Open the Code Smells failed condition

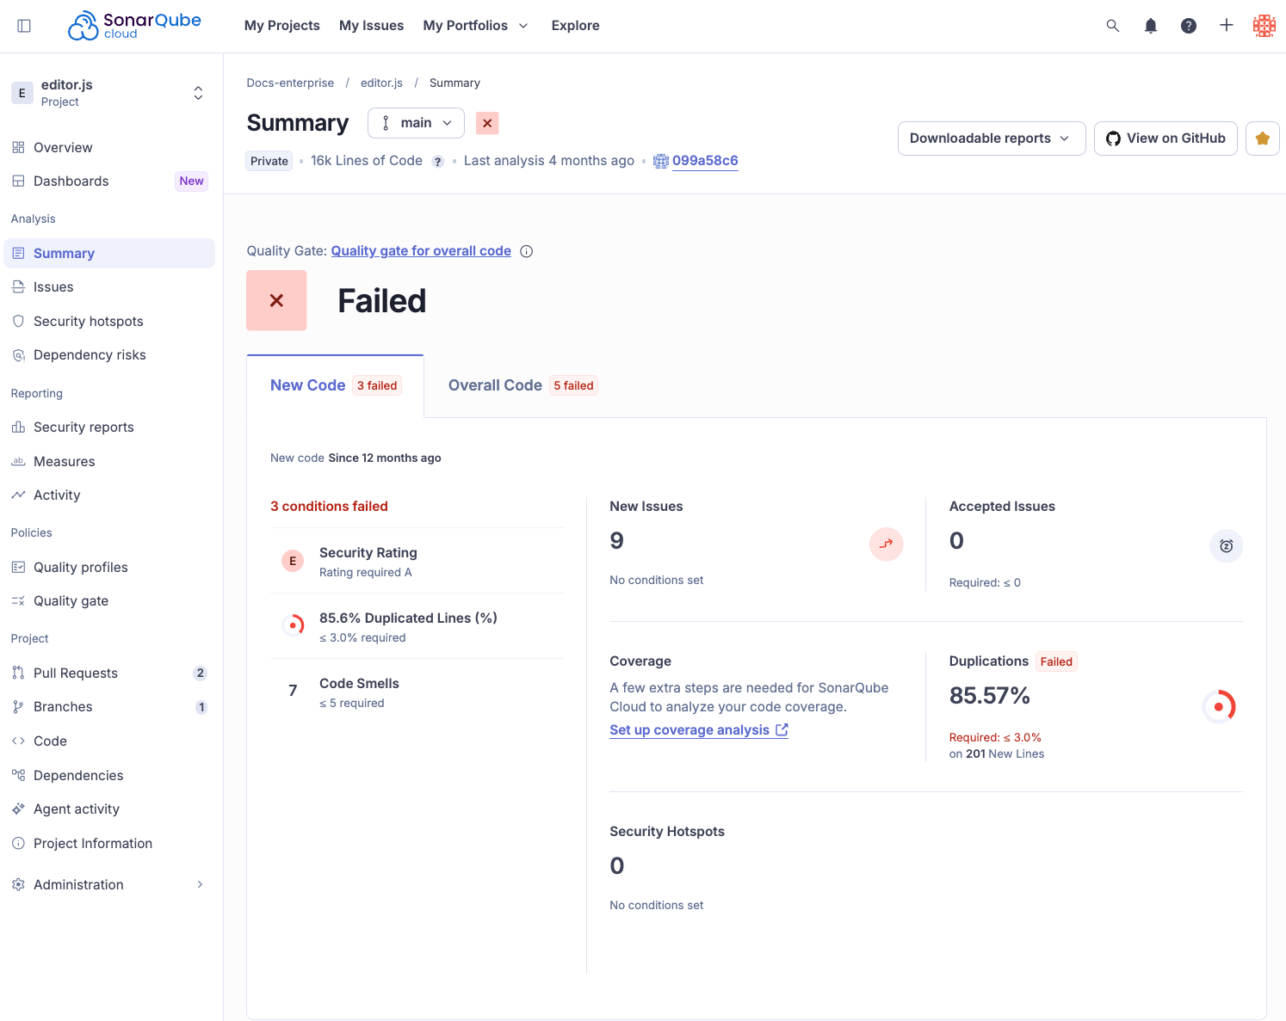(417, 692)
